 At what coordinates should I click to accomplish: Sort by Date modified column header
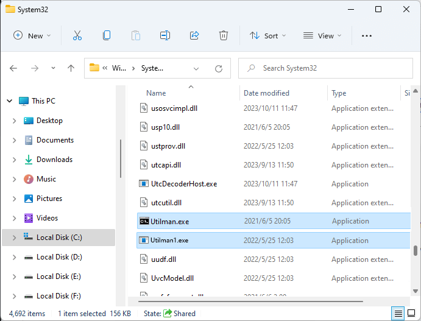tap(266, 93)
